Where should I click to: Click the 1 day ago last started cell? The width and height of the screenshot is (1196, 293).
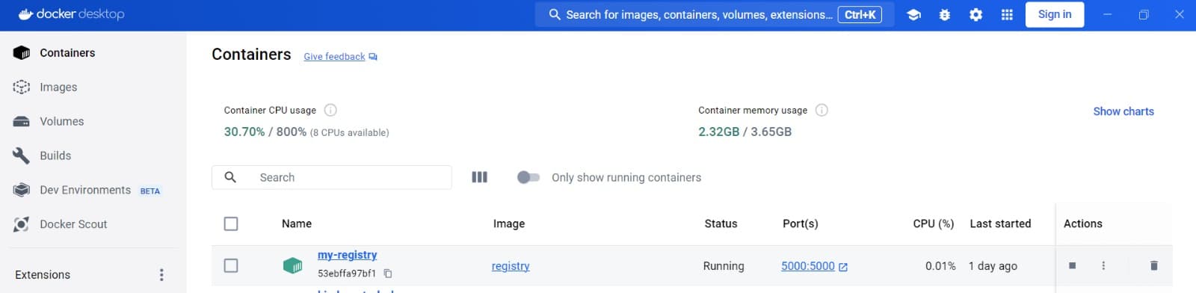click(993, 266)
